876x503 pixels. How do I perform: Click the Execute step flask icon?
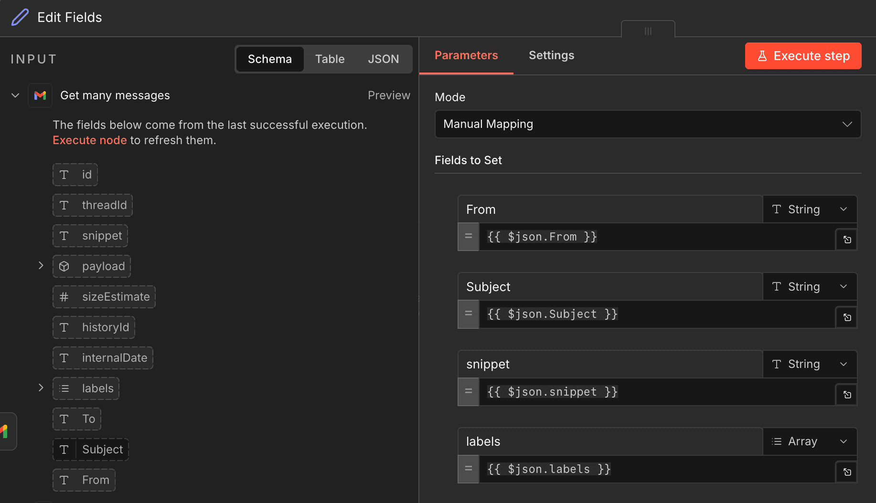(x=763, y=56)
